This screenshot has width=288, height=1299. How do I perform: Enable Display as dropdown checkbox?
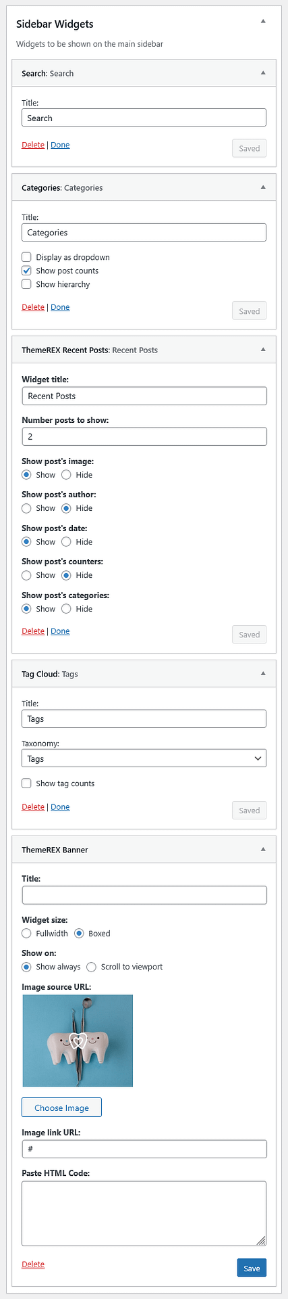[26, 257]
